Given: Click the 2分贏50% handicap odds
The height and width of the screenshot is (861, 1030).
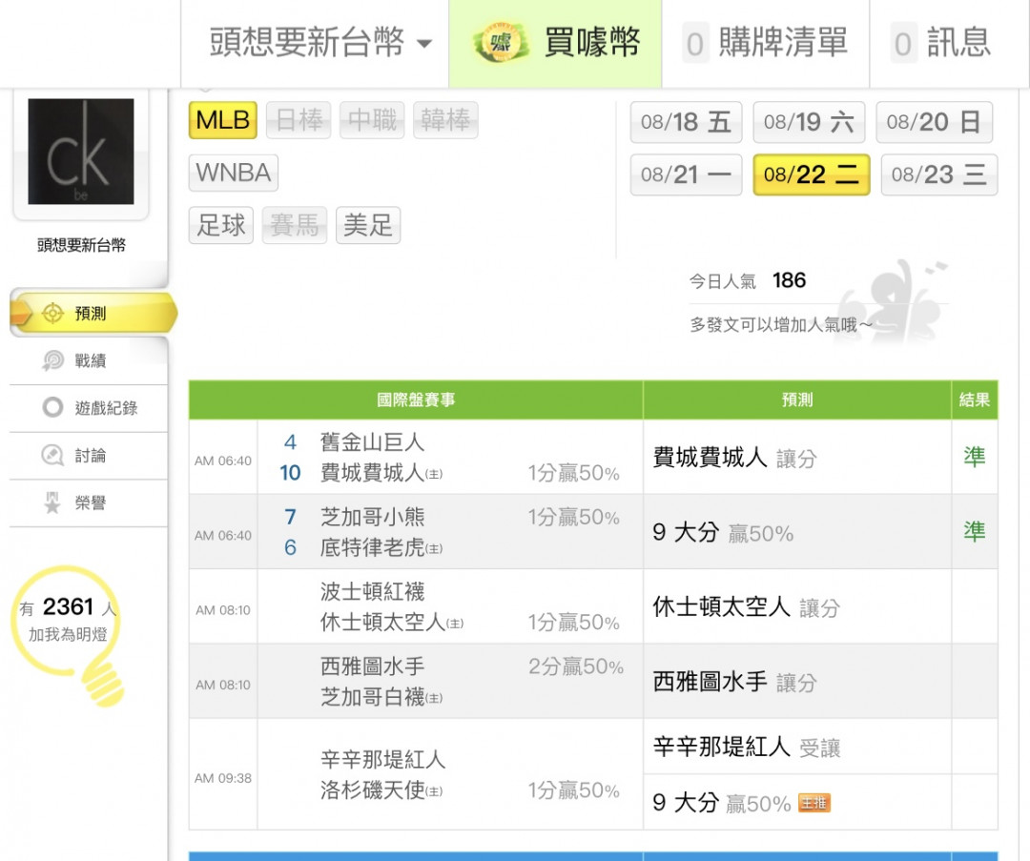Looking at the screenshot, I should click(576, 666).
